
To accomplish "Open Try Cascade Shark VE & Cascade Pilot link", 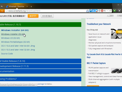I will coord(104,56).
